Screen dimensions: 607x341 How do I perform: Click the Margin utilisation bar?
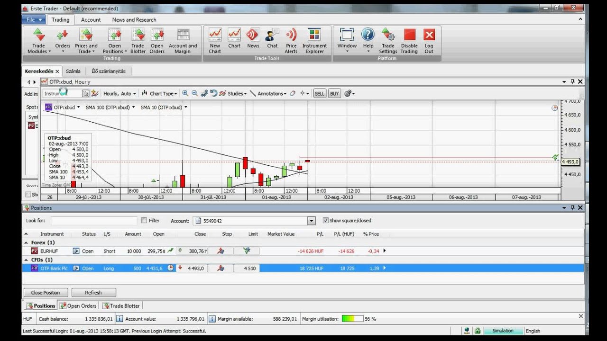(x=352, y=319)
